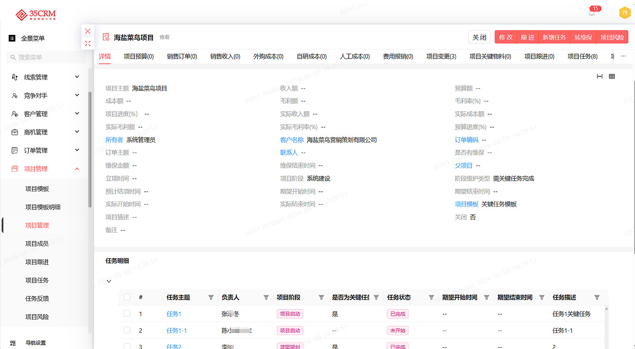
Task: Focus the 搜索菜单 search field
Action: coord(46,57)
